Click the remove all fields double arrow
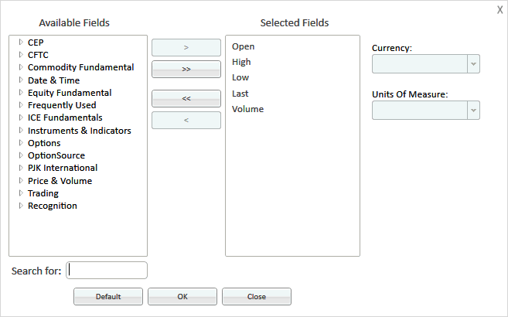Viewport: 508px width, 317px height. coord(186,98)
